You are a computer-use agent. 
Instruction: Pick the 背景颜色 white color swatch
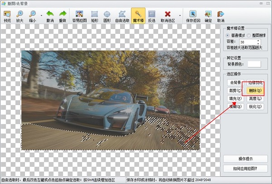click(254, 64)
